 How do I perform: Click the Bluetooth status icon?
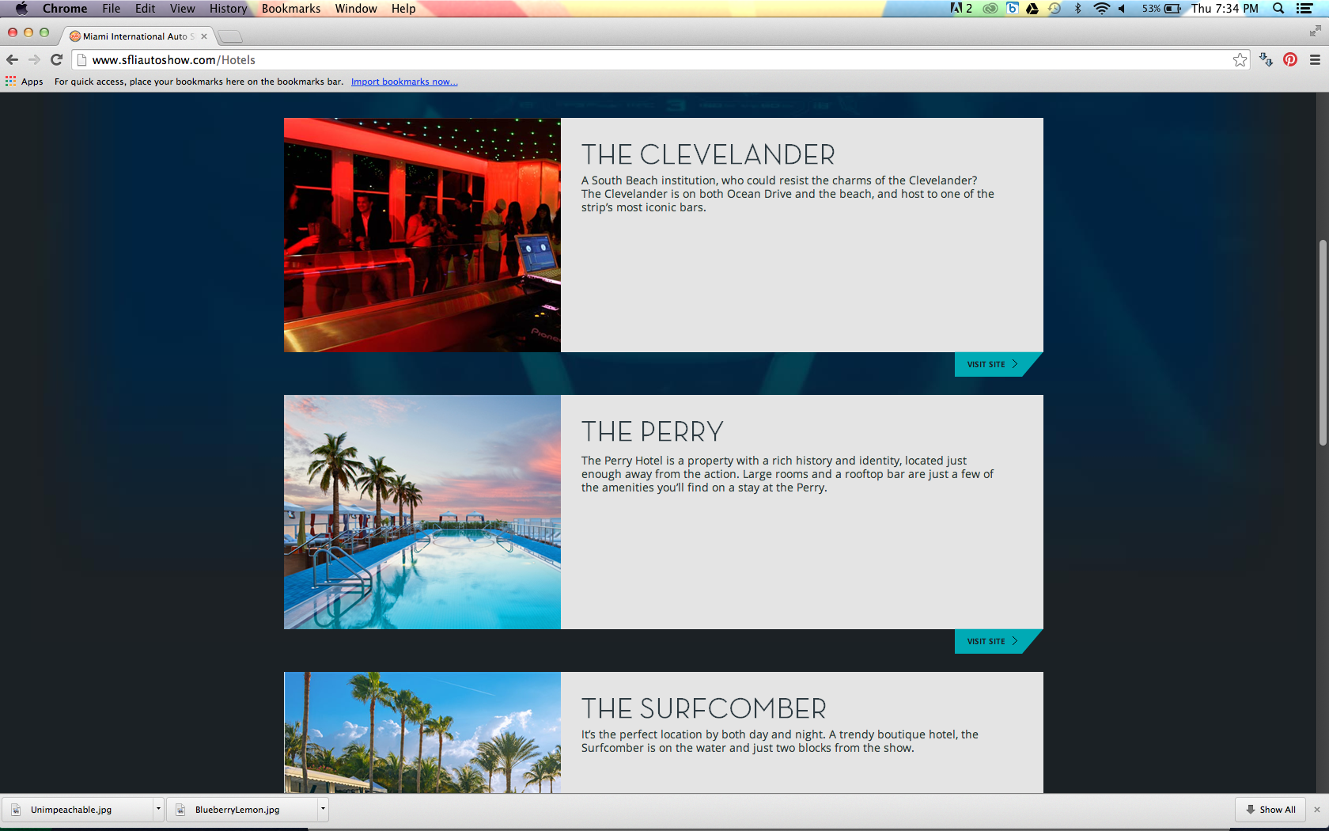1077,8
